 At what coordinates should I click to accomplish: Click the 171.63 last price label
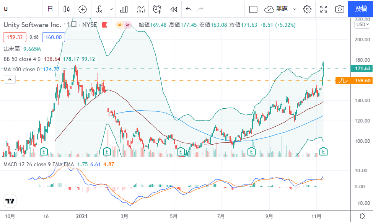pos(361,68)
